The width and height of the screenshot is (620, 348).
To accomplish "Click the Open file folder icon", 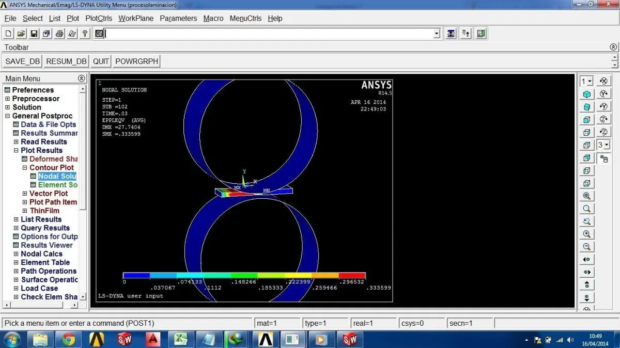I will click(x=21, y=34).
